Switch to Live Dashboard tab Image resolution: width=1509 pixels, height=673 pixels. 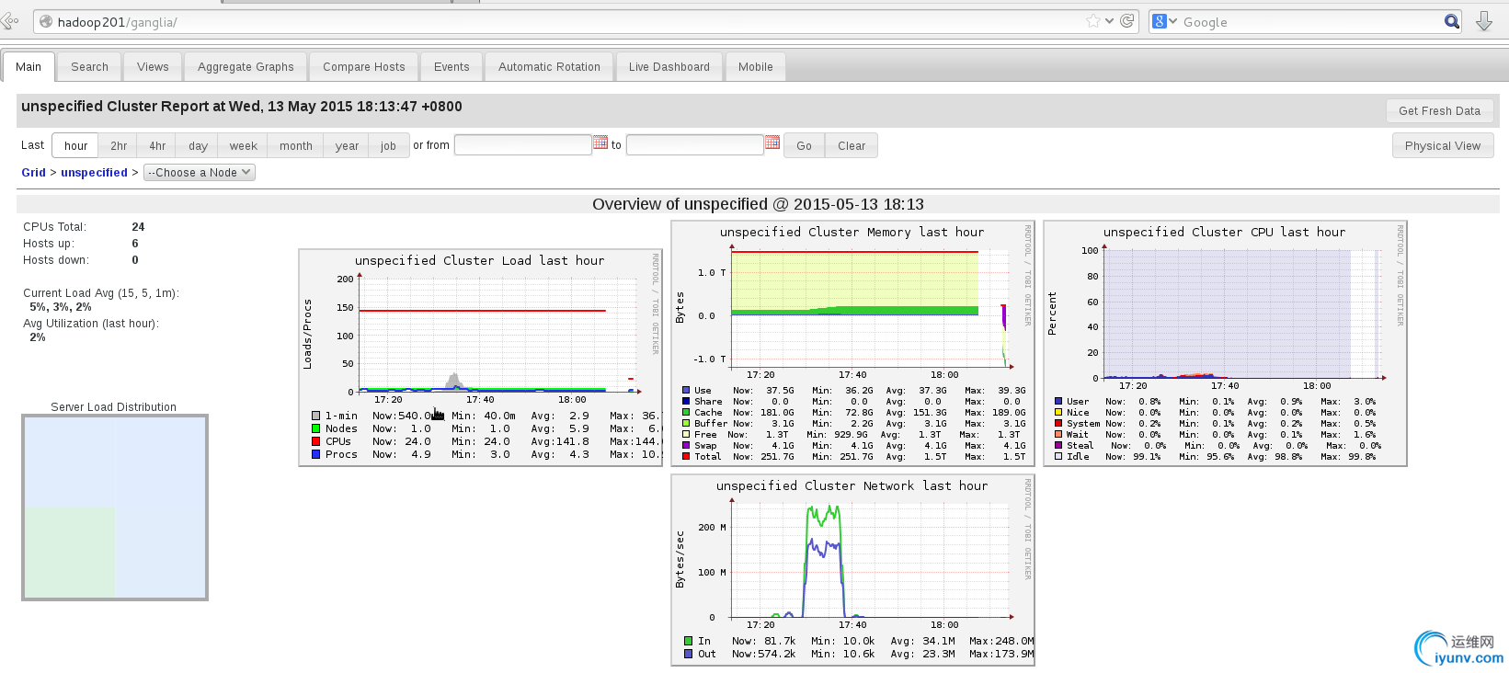[669, 67]
